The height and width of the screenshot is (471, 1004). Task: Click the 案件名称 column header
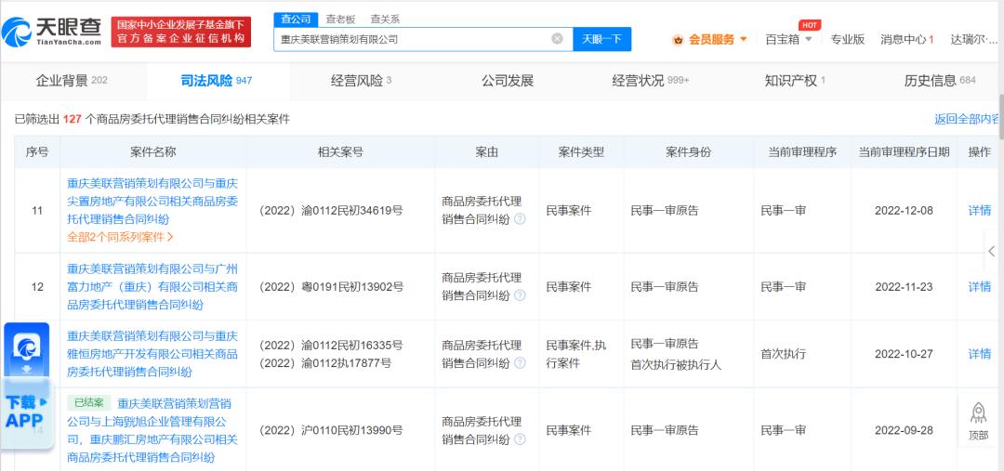click(x=152, y=151)
